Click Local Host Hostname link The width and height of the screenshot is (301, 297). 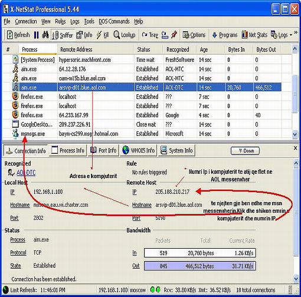(20, 205)
